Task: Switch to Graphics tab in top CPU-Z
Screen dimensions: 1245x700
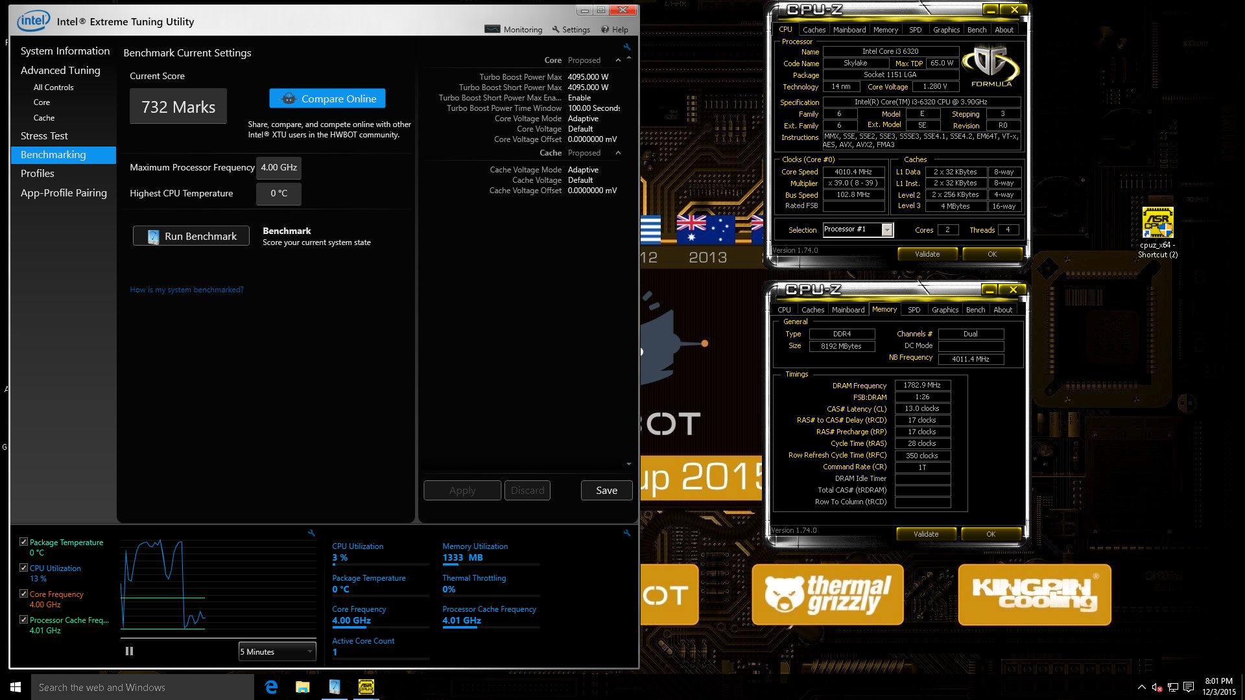Action: click(946, 30)
